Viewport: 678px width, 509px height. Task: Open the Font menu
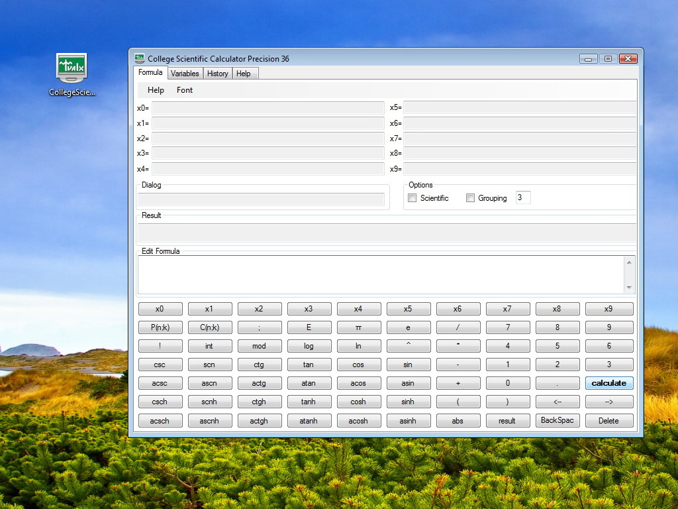pos(185,90)
